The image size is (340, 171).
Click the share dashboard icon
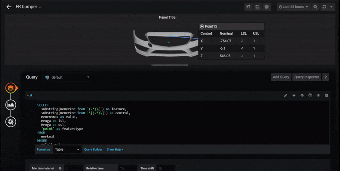point(249,7)
